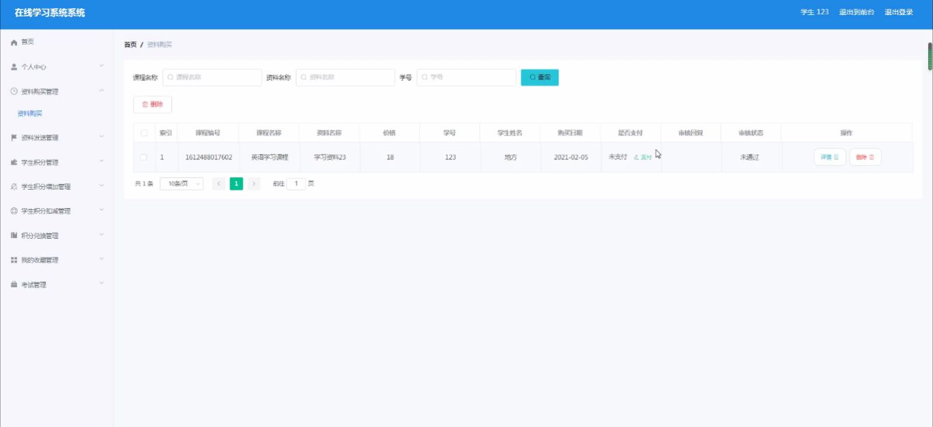Click the 前往 page number input

(296, 184)
